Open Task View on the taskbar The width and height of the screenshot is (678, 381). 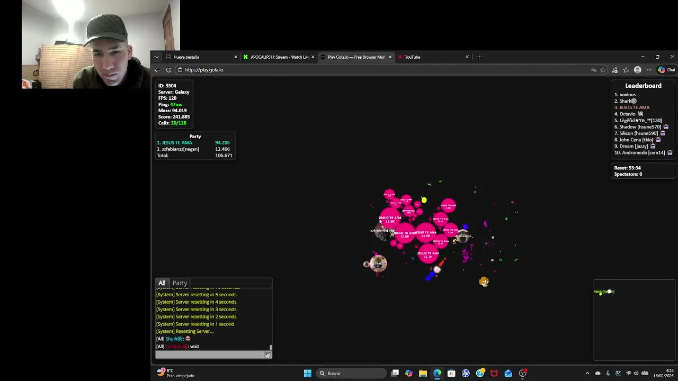[x=395, y=374]
